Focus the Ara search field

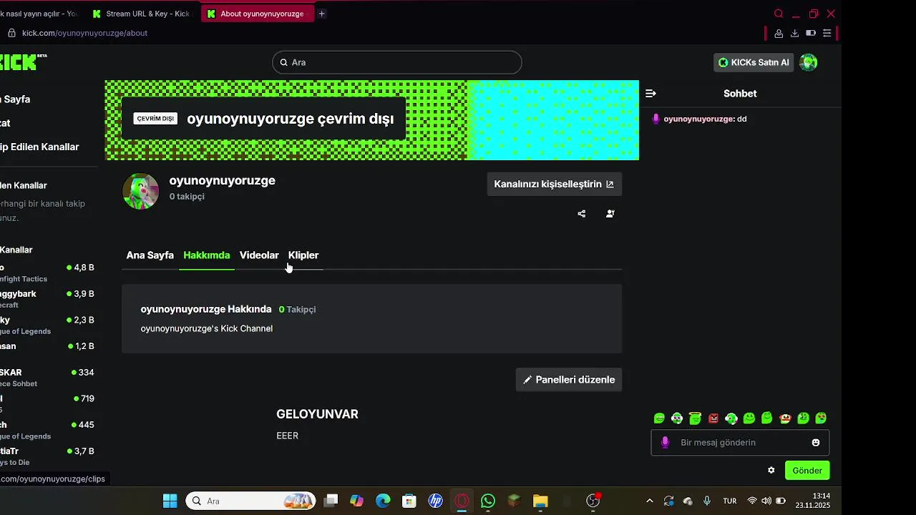[397, 62]
